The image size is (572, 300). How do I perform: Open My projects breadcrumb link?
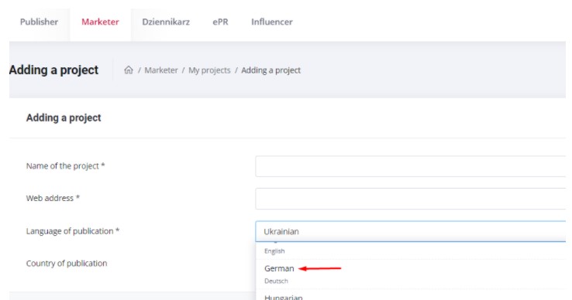pyautogui.click(x=209, y=70)
